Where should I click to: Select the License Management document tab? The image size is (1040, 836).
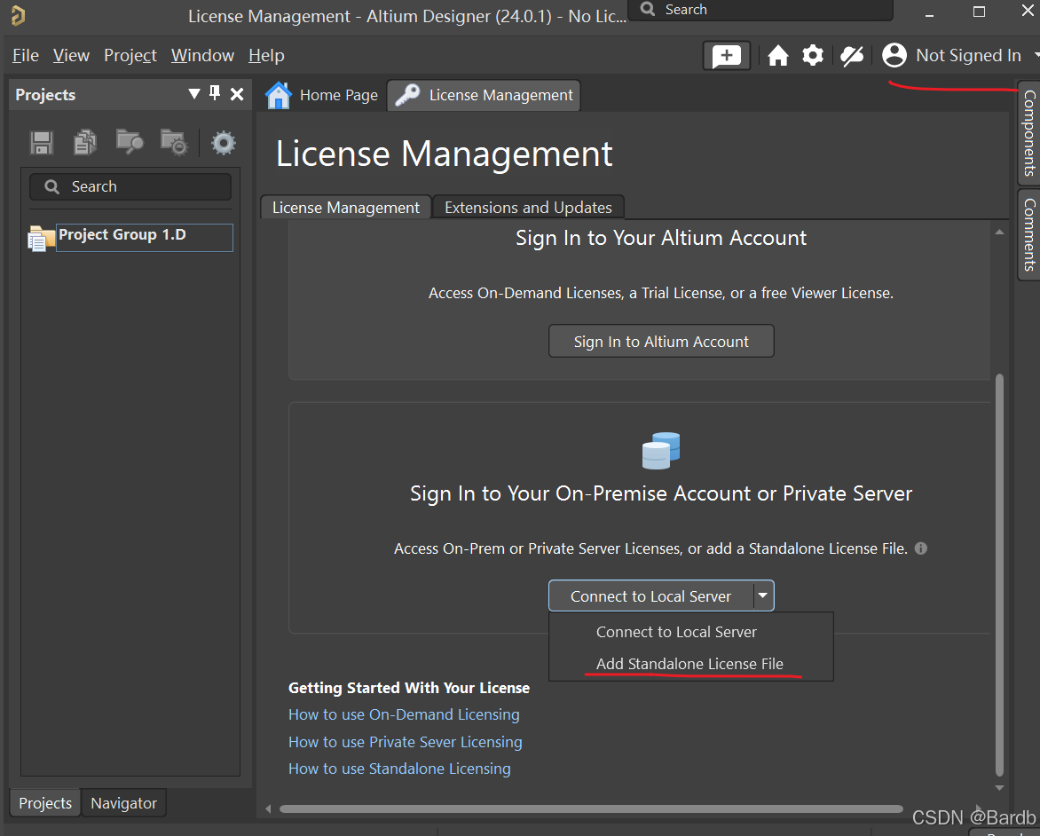[484, 96]
